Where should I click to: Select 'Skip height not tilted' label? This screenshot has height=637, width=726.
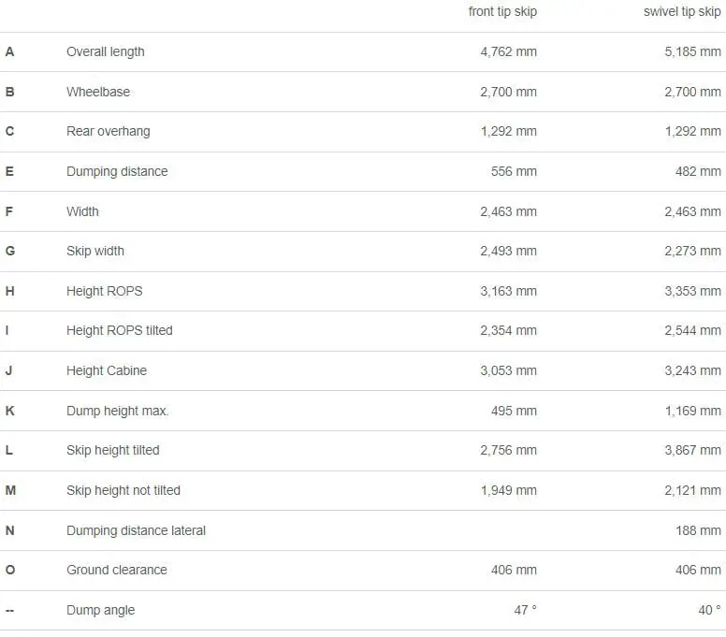coord(123,490)
